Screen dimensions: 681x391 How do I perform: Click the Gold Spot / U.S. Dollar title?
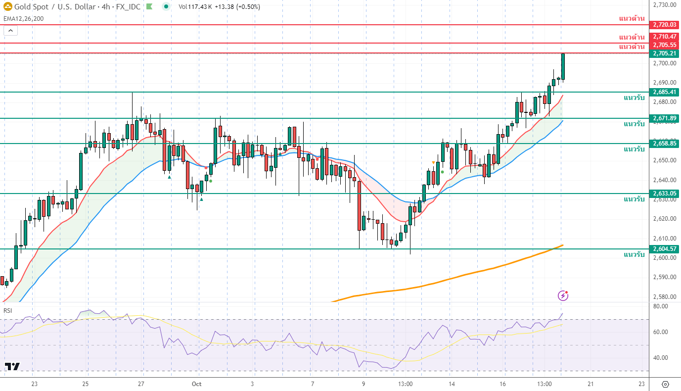tap(56, 7)
